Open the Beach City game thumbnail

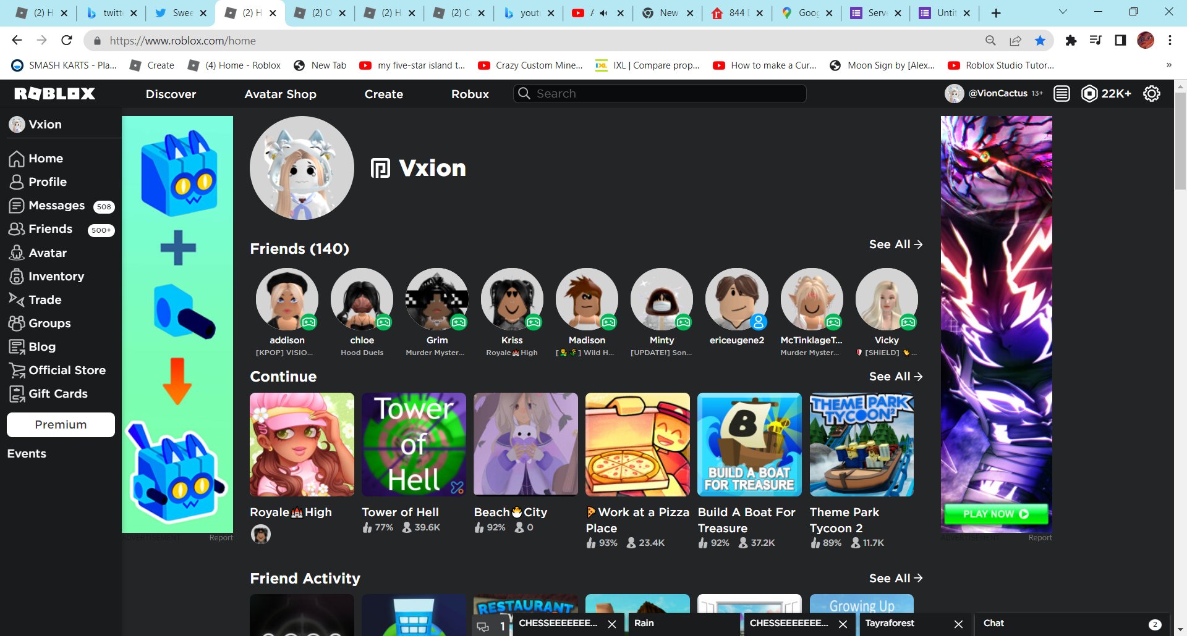525,445
